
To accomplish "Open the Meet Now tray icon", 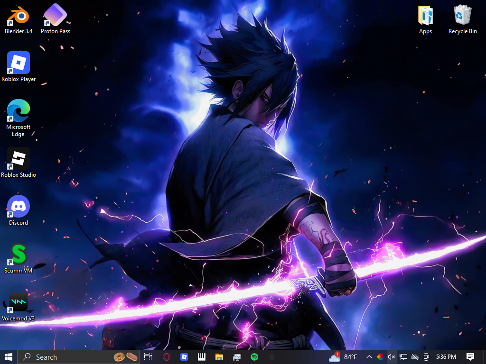I will [426, 357].
